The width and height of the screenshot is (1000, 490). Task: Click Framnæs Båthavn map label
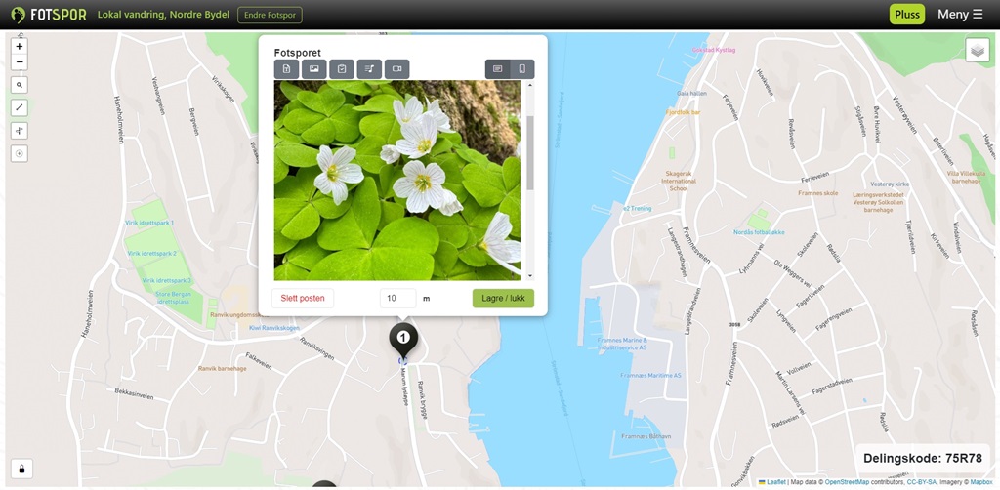(x=646, y=436)
